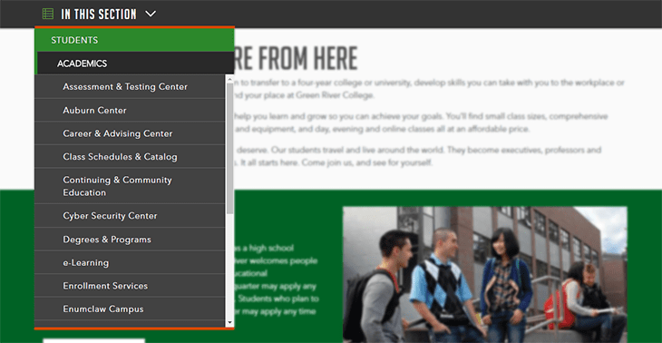Visit the Cyber Security Center

click(130, 216)
